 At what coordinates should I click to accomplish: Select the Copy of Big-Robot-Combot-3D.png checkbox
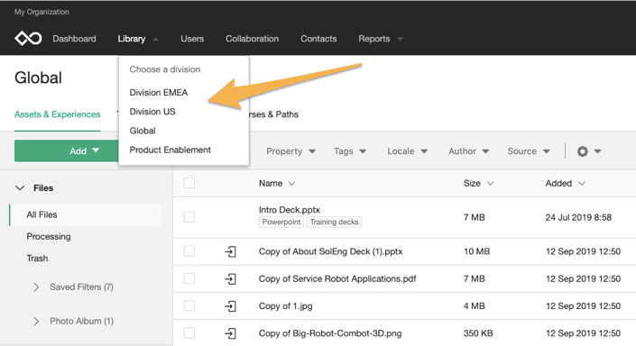pos(189,332)
